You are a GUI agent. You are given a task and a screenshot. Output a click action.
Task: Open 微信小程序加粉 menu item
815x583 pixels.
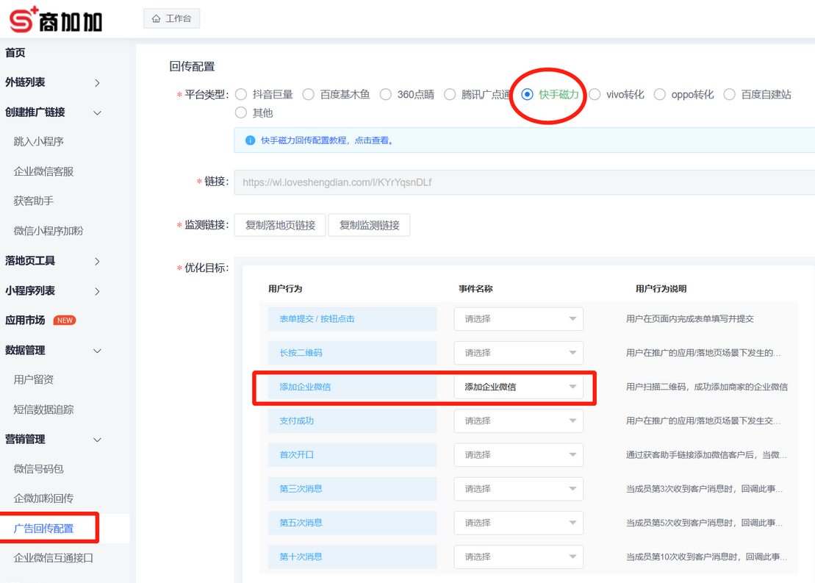49,231
